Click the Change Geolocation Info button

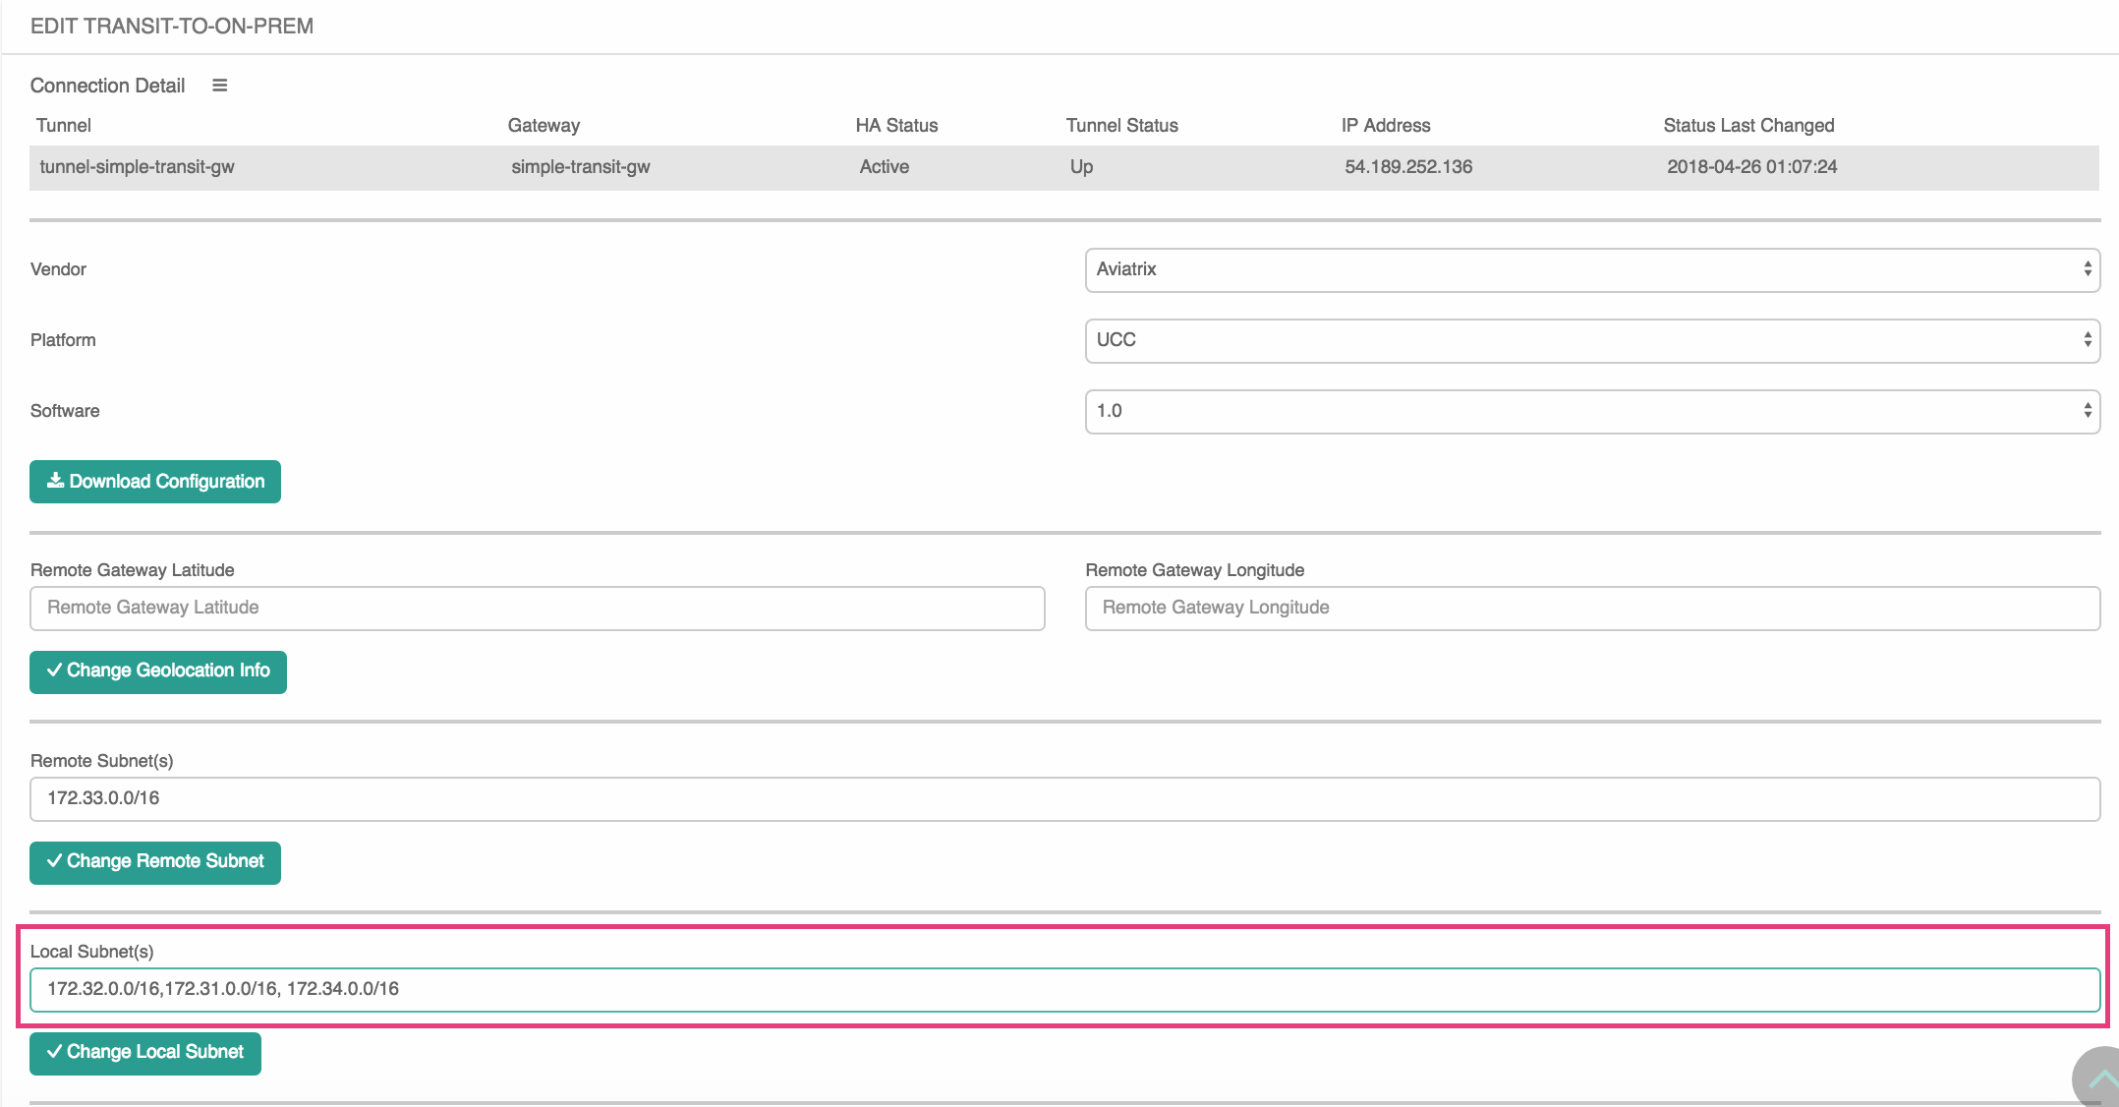click(x=157, y=670)
